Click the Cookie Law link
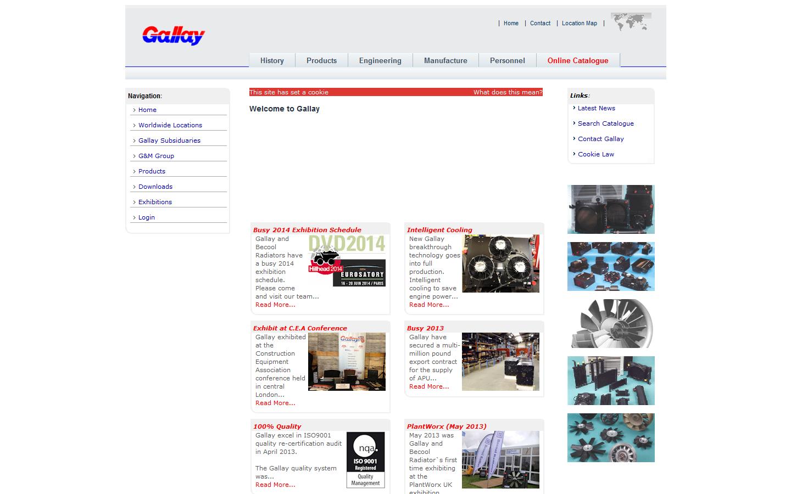Viewport: 791px width, 494px height. [x=595, y=154]
